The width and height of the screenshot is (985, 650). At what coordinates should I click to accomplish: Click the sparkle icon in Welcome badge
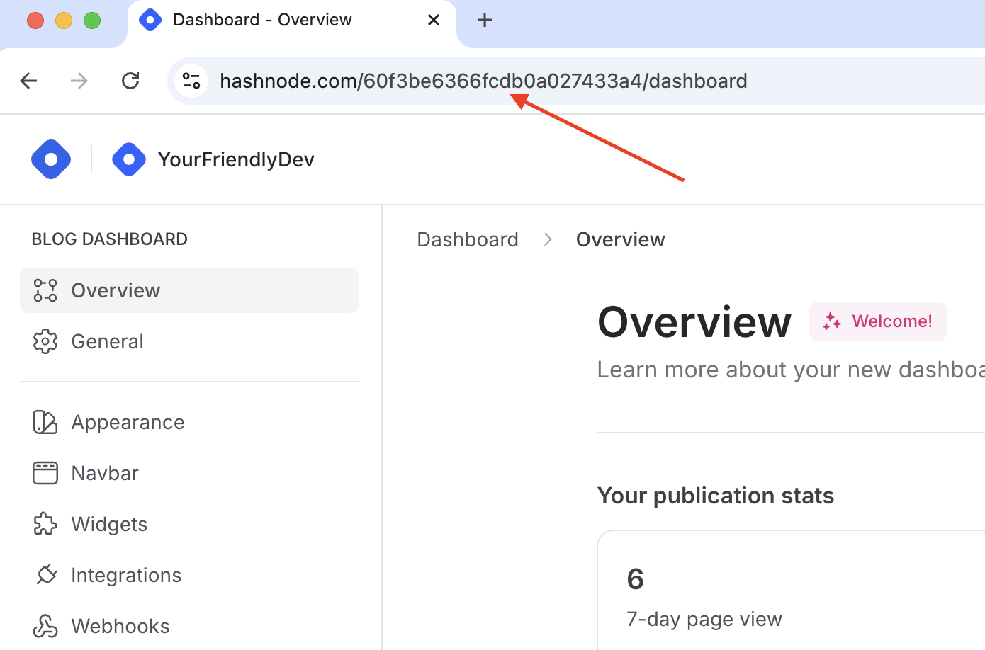[x=832, y=321]
